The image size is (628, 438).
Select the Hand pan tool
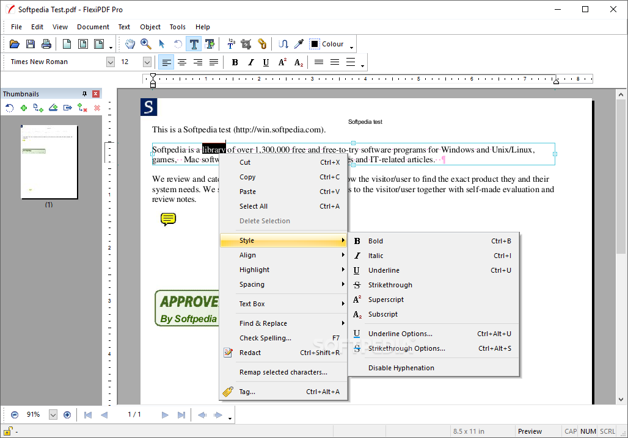130,44
